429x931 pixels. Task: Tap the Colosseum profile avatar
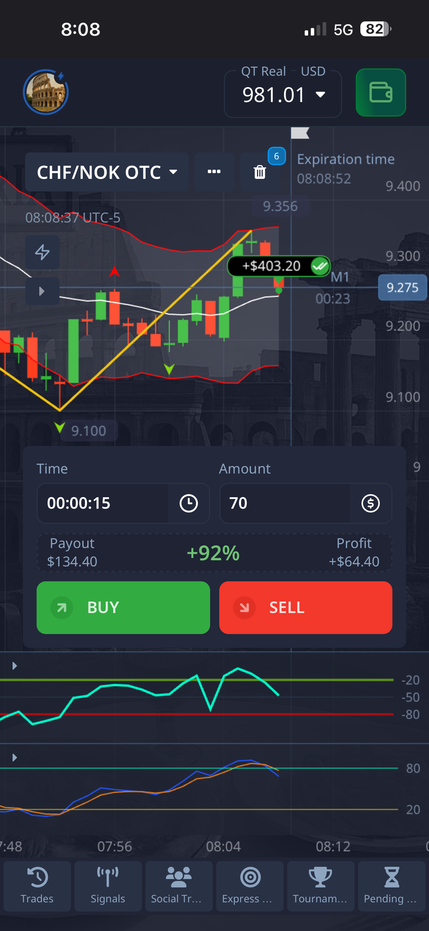point(46,92)
